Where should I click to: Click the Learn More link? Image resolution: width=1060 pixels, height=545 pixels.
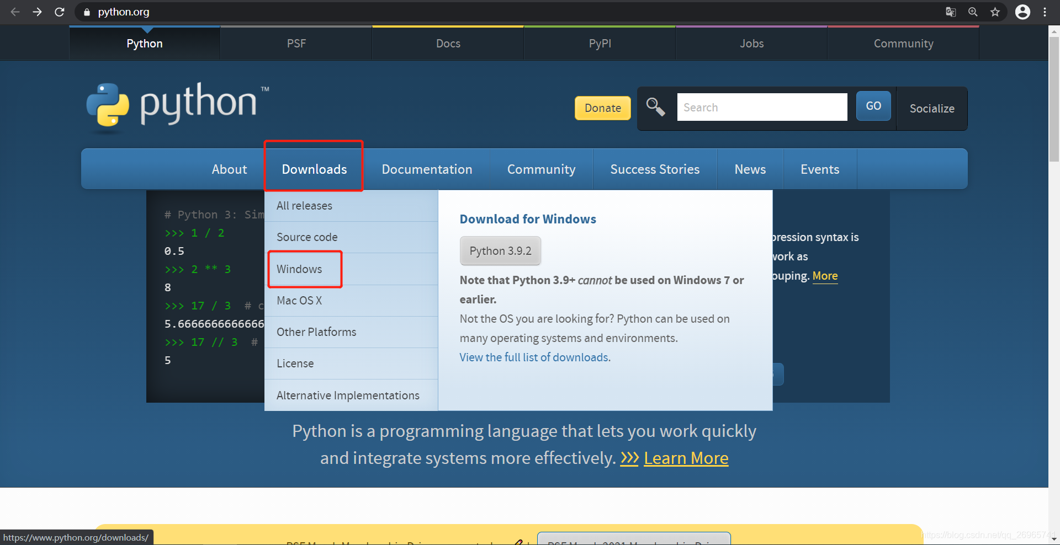[686, 458]
